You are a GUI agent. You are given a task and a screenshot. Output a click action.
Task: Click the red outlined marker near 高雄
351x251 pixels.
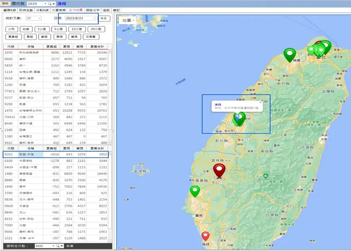[x=205, y=235]
